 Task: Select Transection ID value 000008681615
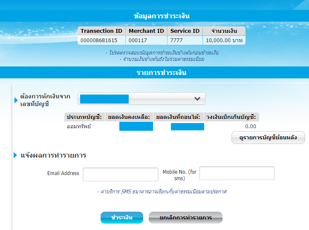click(x=99, y=40)
